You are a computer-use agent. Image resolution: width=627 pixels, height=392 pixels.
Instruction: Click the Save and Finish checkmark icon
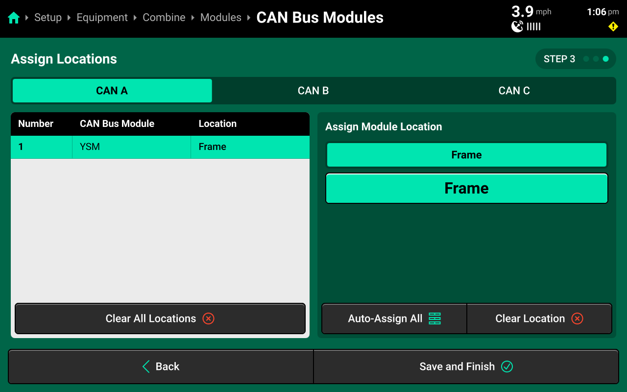pyautogui.click(x=507, y=367)
